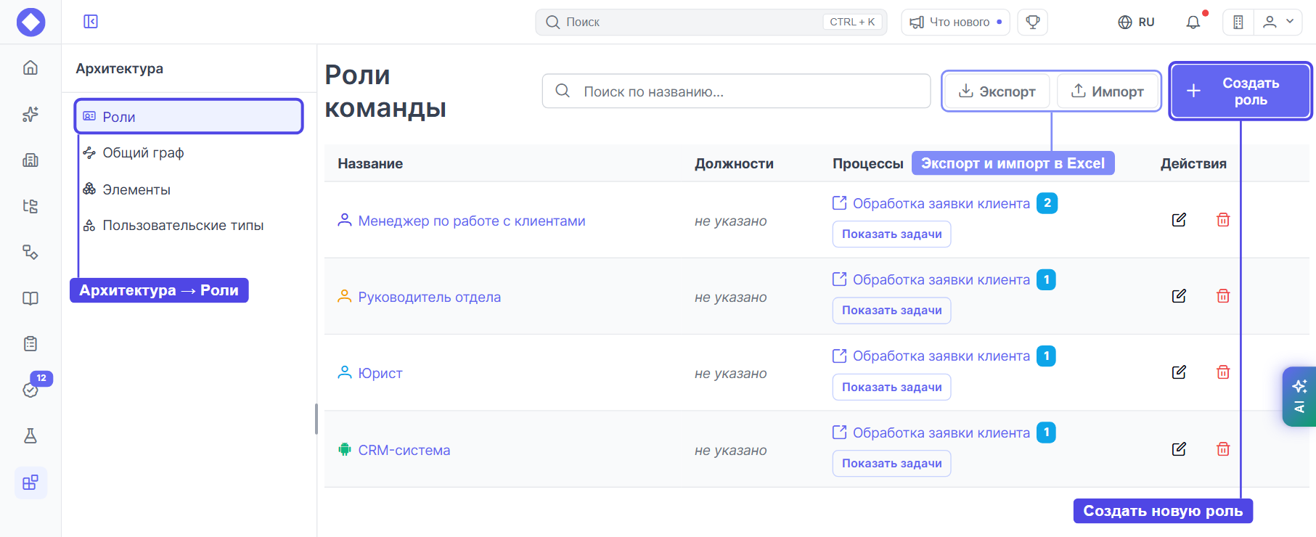Open the Home icon in left sidebar
The image size is (1316, 537).
coord(30,67)
